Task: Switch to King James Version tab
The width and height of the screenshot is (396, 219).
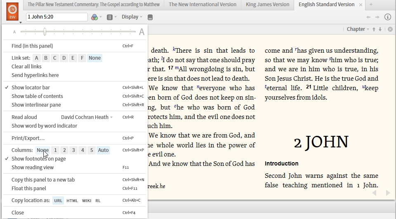Action: point(267,5)
